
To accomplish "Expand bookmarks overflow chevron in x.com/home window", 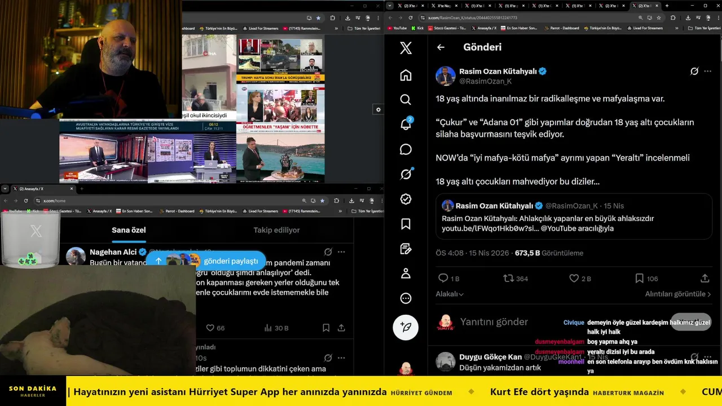I will point(340,211).
